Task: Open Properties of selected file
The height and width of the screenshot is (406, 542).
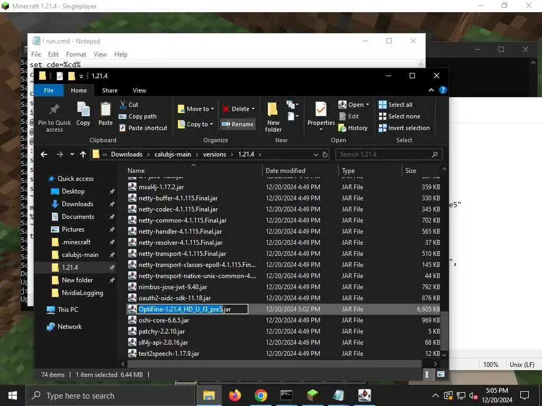Action: click(x=321, y=116)
